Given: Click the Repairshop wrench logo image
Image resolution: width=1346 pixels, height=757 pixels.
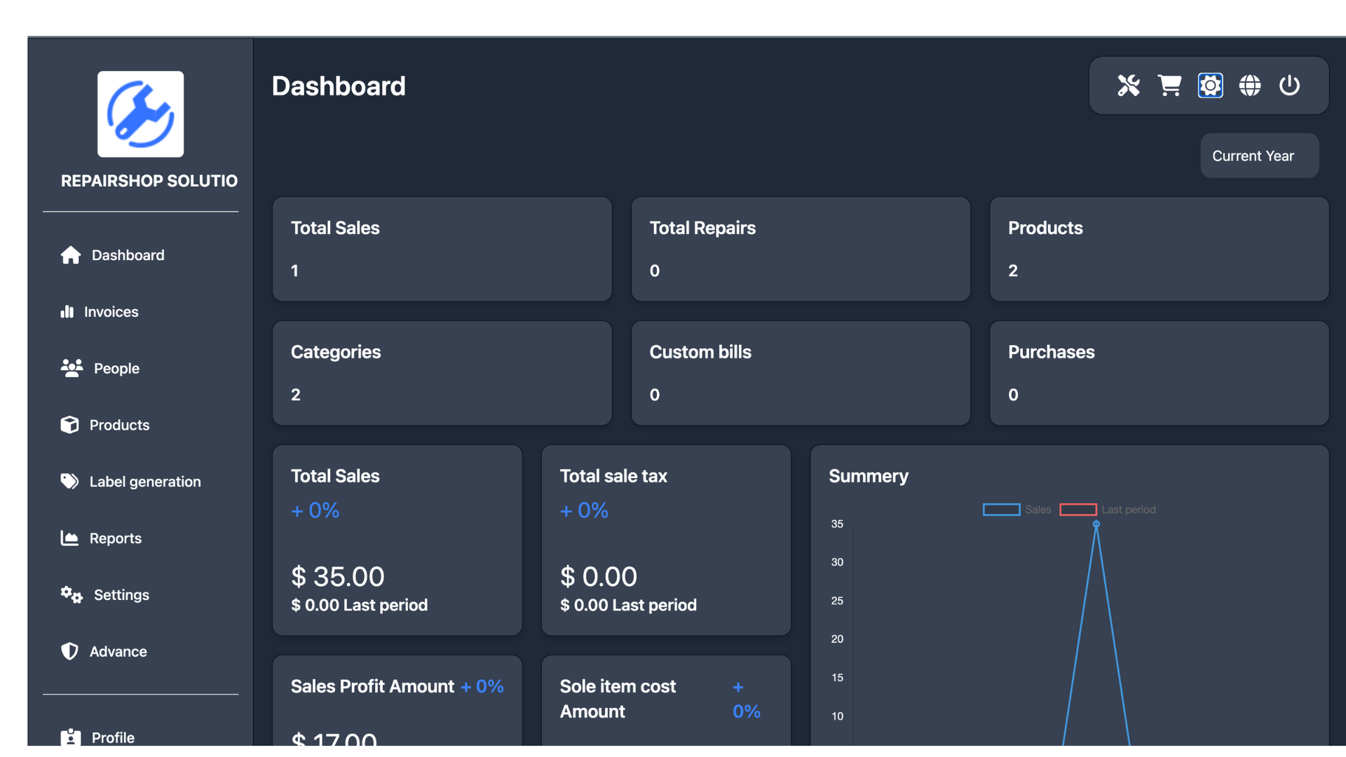Looking at the screenshot, I should point(140,114).
